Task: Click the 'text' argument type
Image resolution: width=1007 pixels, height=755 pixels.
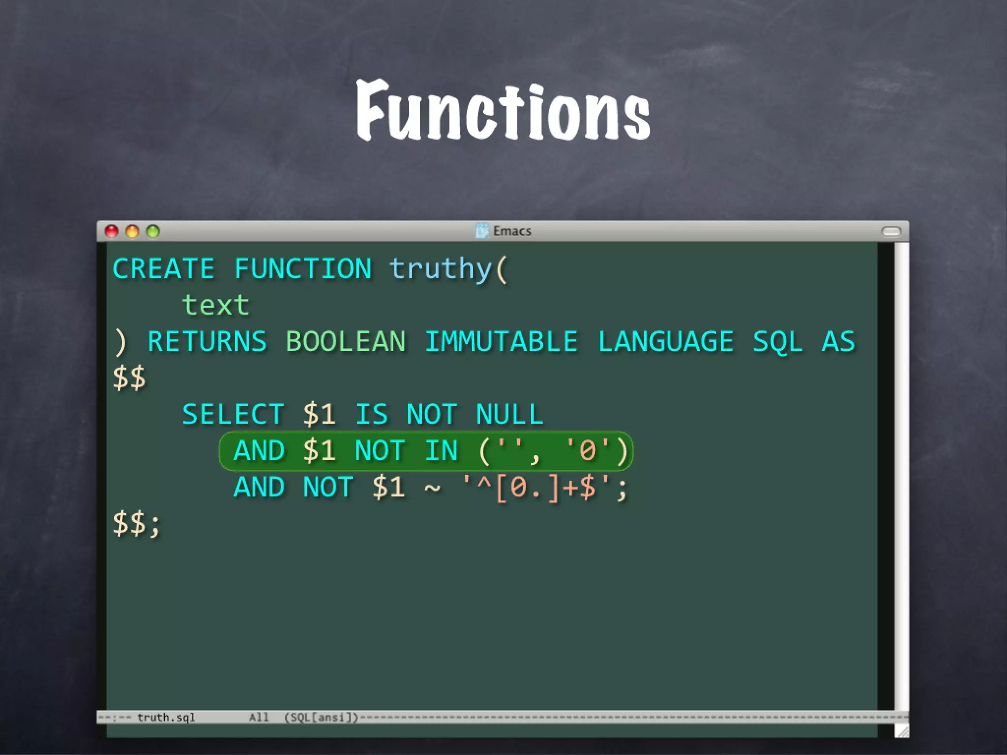Action: (x=215, y=305)
